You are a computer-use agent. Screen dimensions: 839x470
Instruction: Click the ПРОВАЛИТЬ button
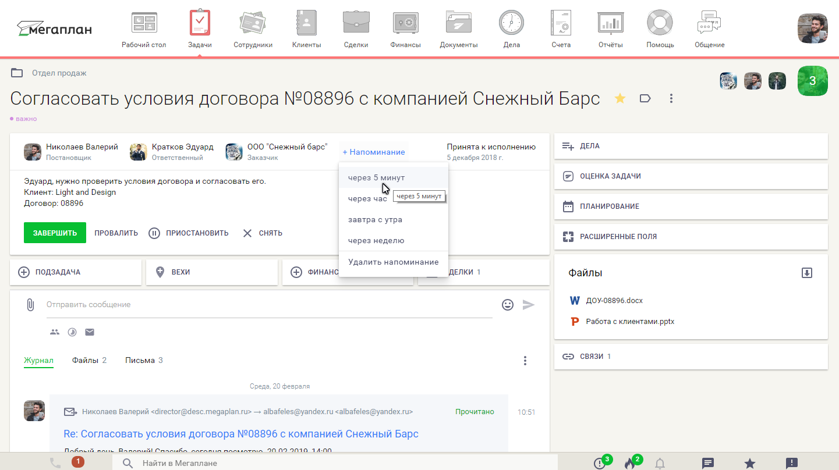click(x=116, y=233)
